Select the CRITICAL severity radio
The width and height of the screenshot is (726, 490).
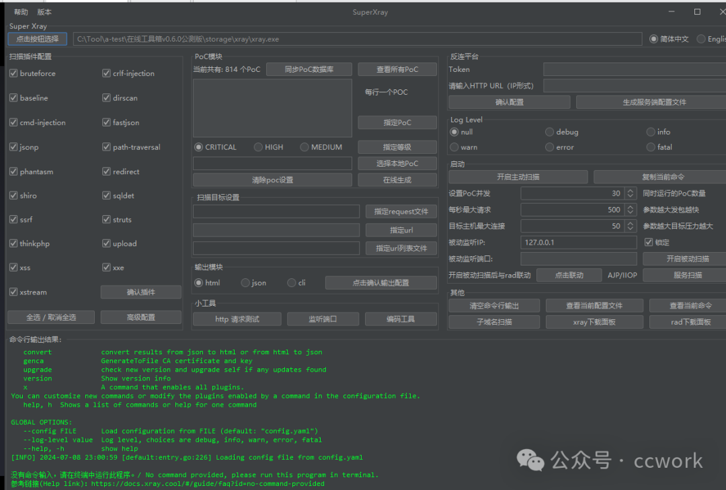pos(198,147)
